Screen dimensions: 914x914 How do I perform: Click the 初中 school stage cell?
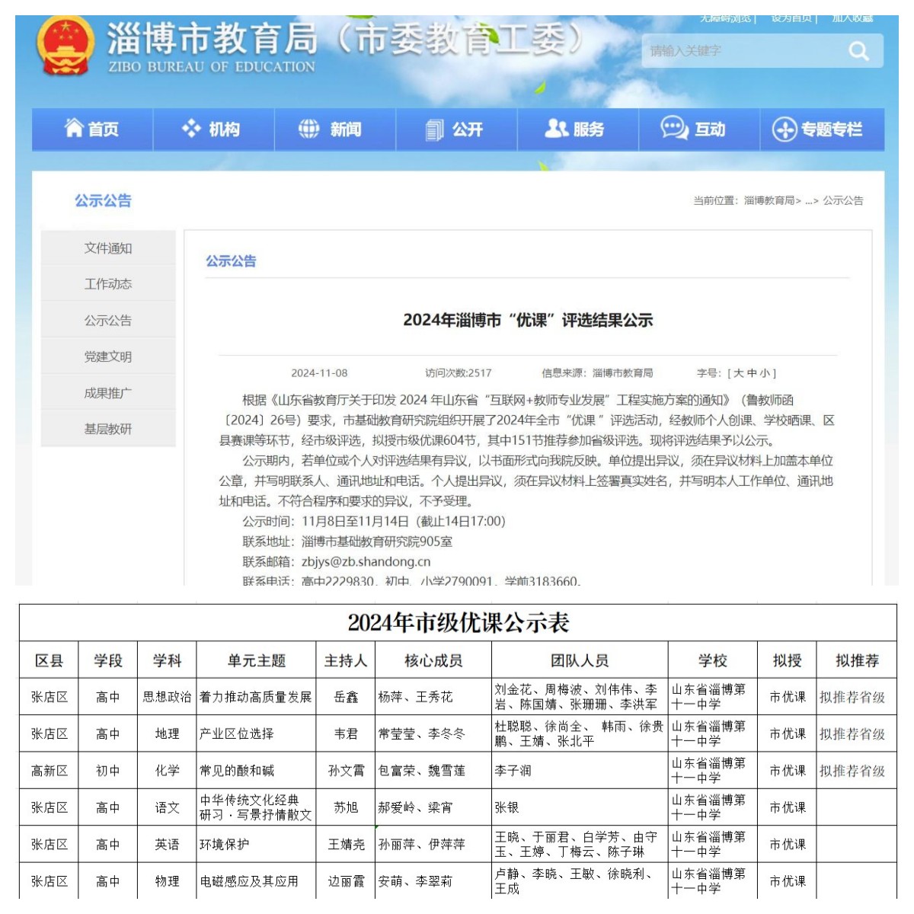[x=108, y=771]
